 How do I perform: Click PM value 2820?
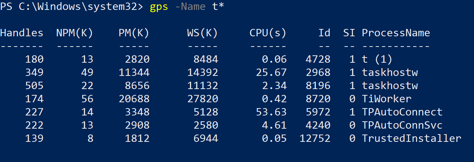coord(137,59)
